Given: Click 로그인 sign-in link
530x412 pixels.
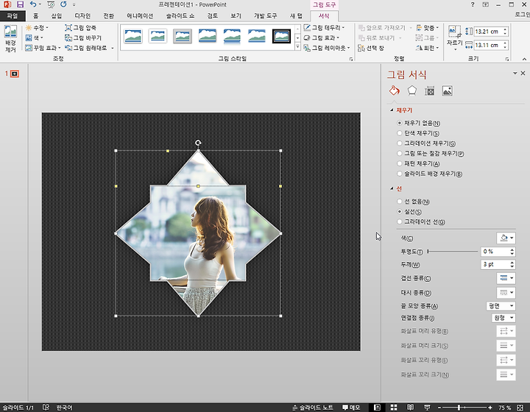Looking at the screenshot, I should (x=522, y=15).
